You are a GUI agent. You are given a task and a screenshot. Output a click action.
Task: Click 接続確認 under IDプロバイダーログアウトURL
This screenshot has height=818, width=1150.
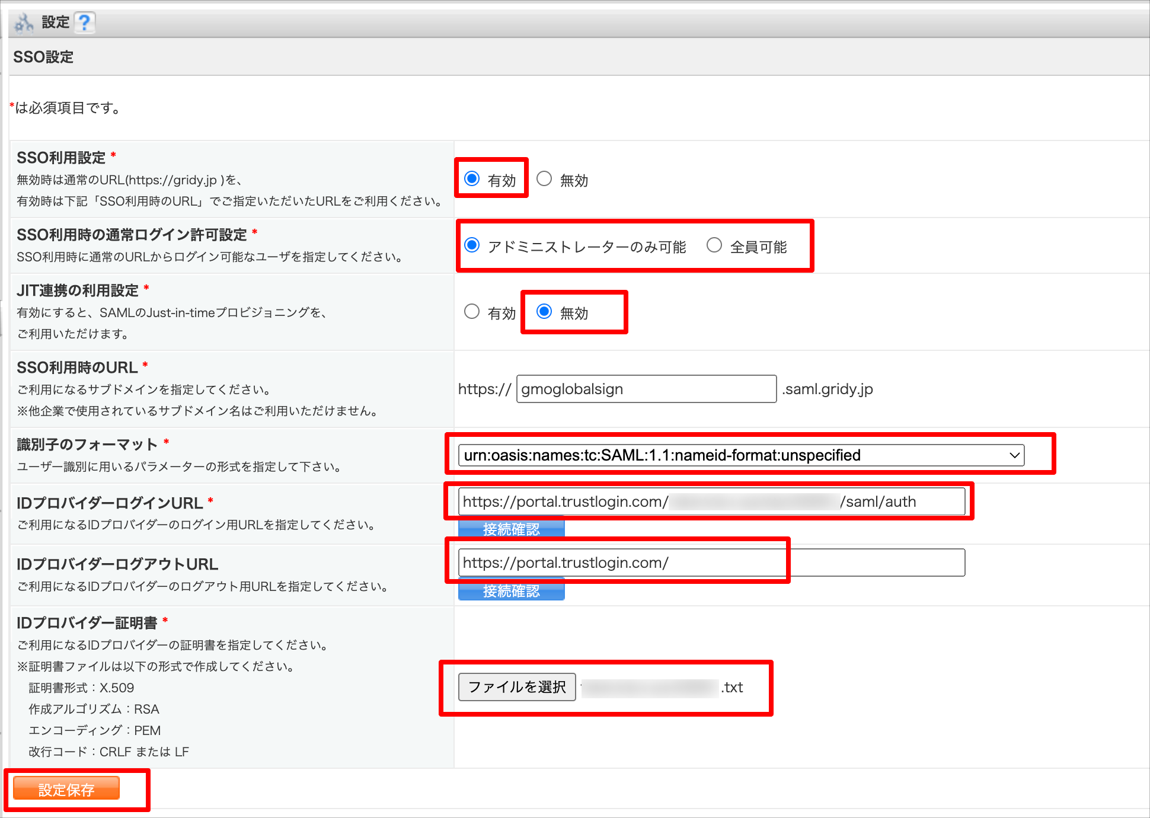tap(511, 590)
